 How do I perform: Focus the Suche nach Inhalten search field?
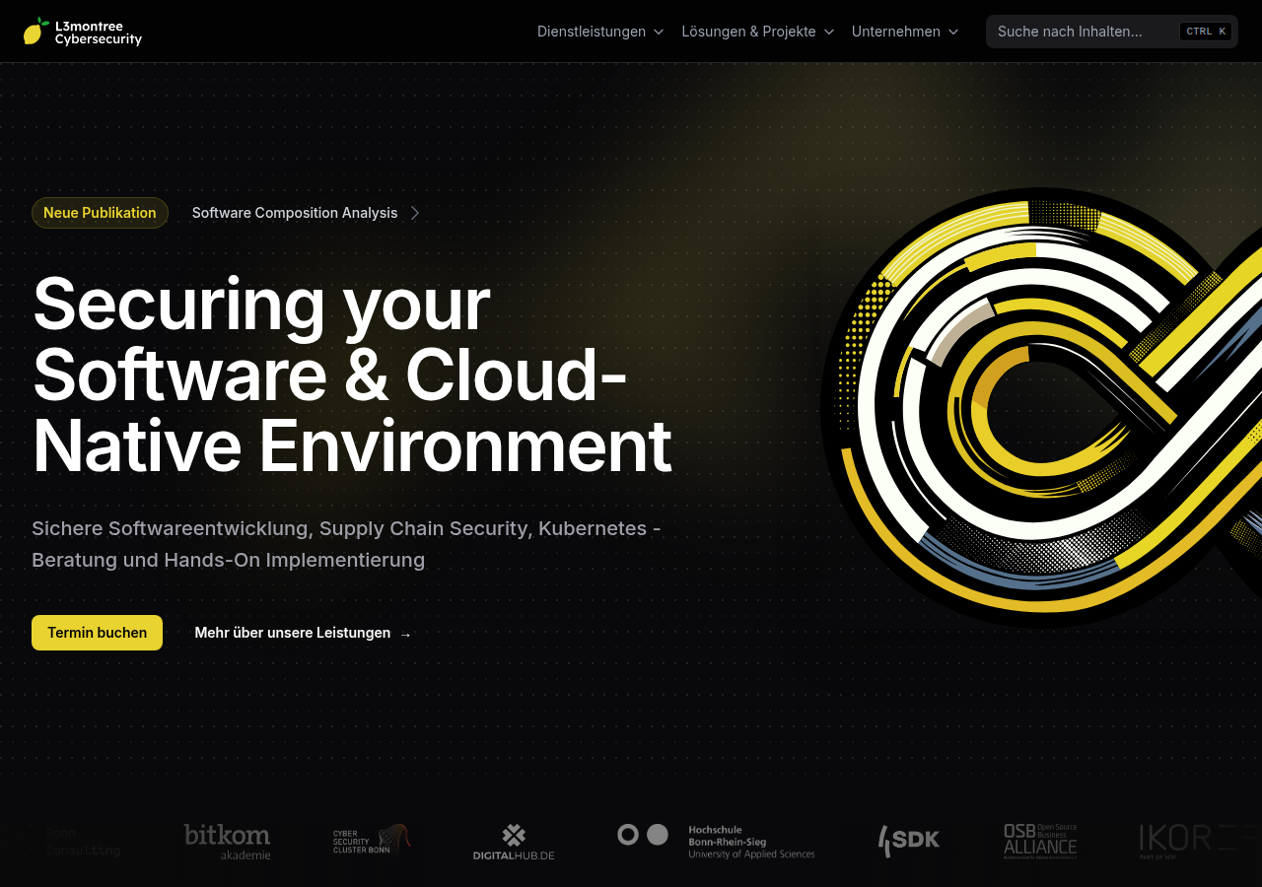[1112, 32]
